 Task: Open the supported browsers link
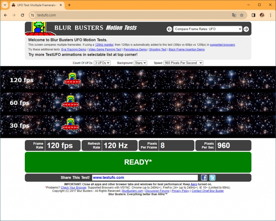(222, 45)
